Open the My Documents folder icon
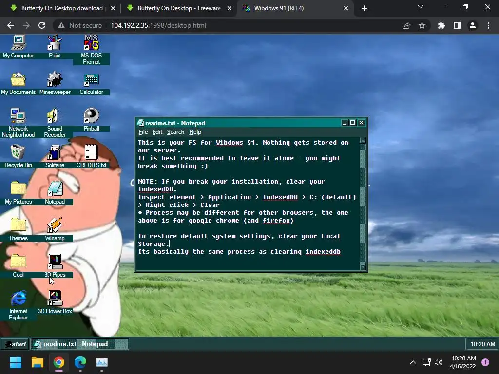 (18, 84)
